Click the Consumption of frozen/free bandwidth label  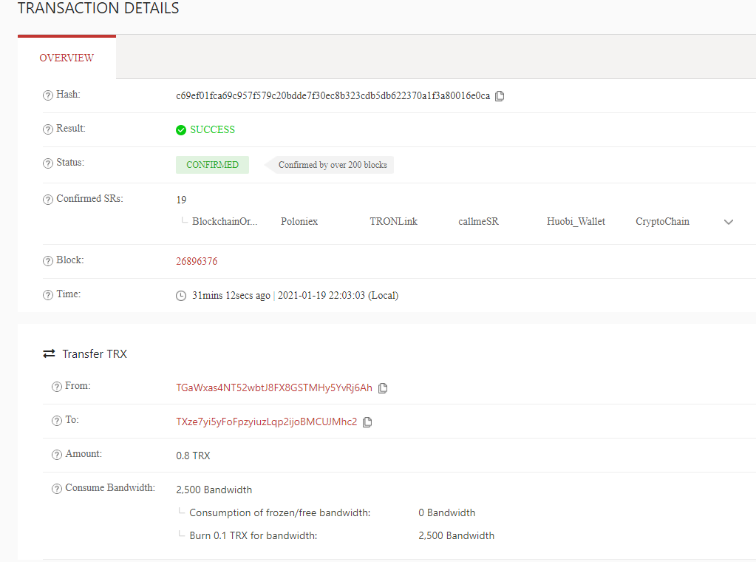tap(279, 512)
